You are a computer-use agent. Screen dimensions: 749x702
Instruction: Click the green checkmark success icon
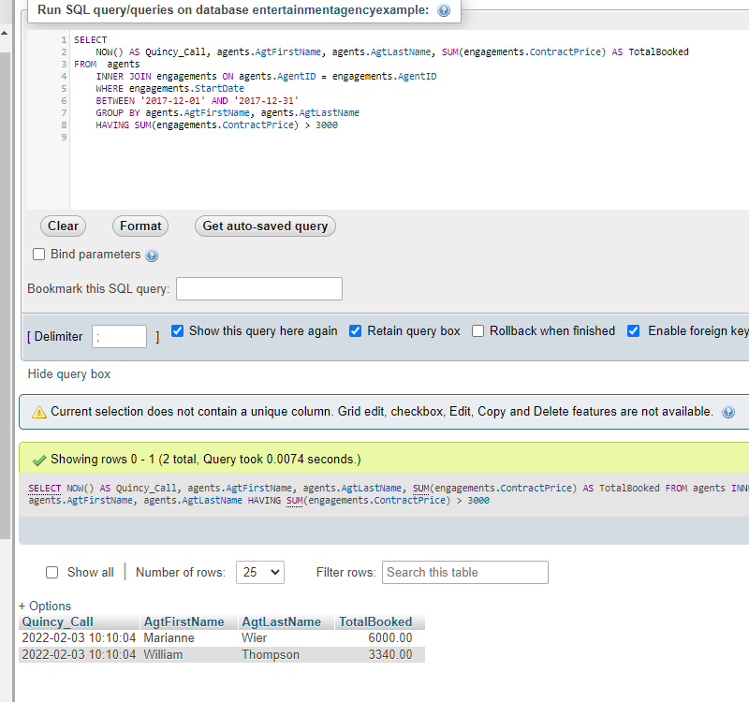[39, 460]
